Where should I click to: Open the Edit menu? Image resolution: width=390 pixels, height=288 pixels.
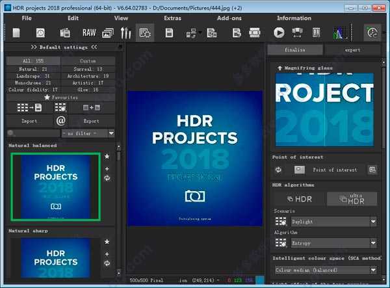73,18
